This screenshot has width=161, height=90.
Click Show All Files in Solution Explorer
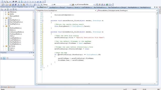[5, 9]
